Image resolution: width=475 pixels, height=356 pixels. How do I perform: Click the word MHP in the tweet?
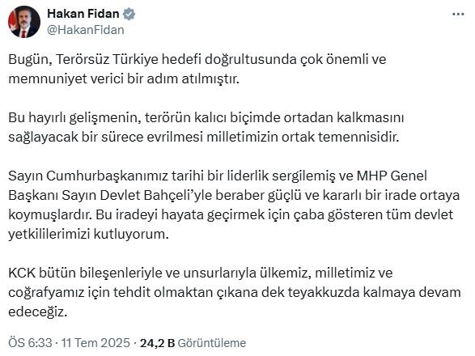point(371,176)
